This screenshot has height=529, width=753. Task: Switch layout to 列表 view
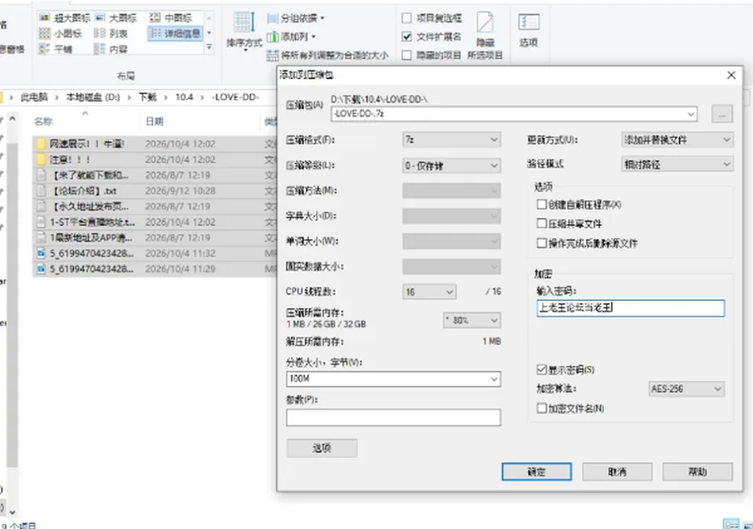tap(111, 33)
